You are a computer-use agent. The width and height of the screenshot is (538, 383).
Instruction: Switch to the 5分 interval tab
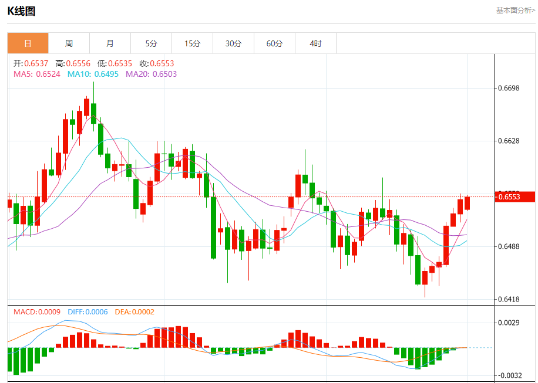151,43
